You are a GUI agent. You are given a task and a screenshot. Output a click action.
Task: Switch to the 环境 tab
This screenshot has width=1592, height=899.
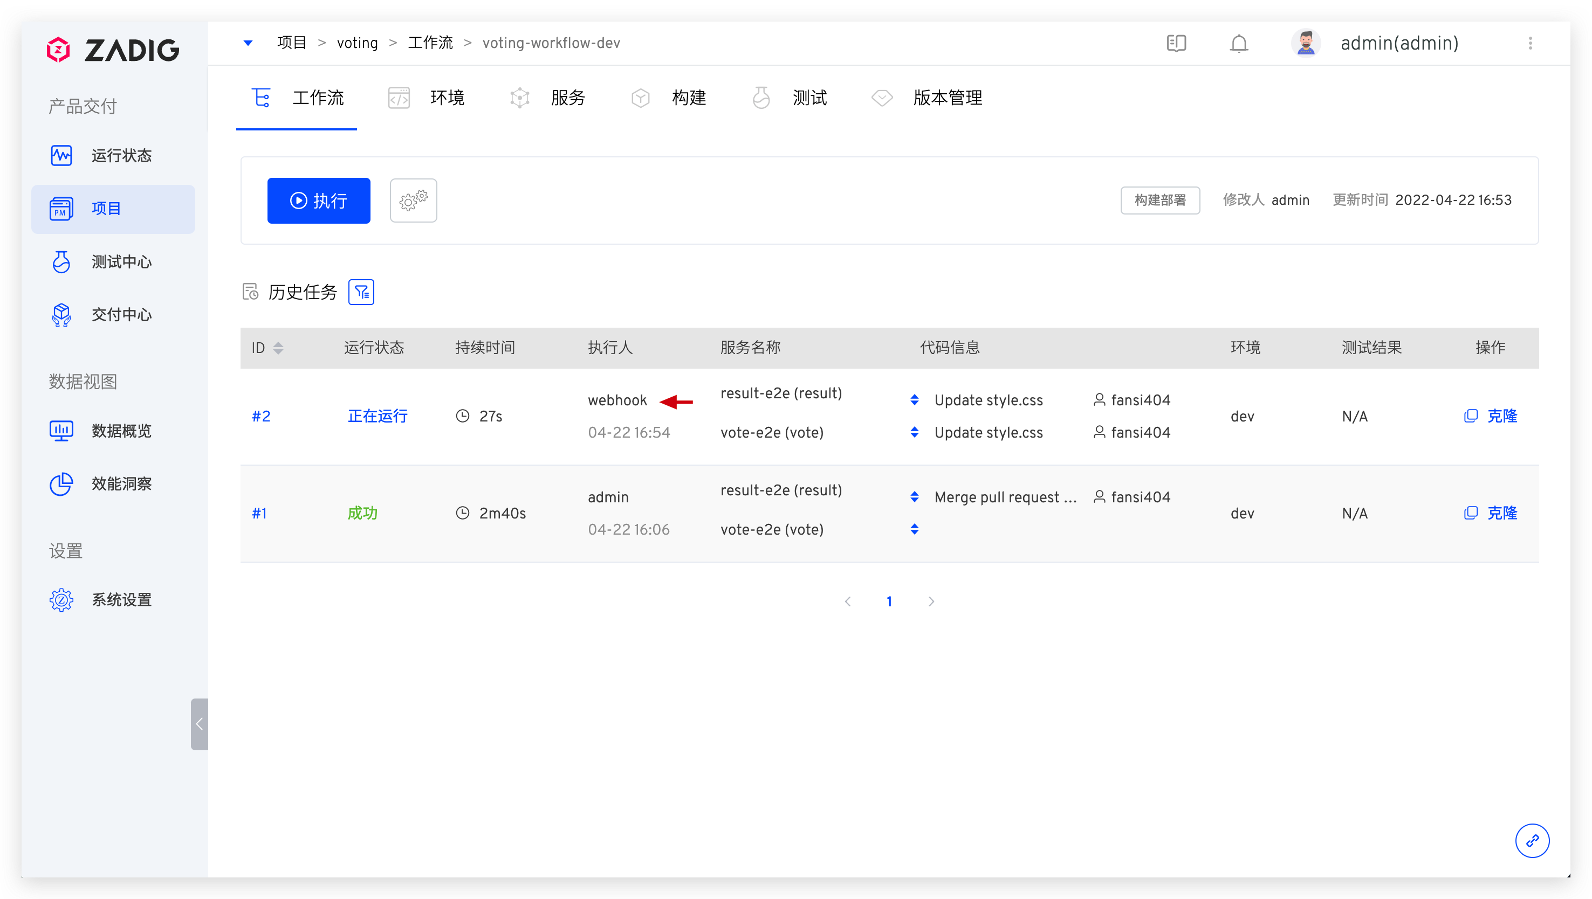[446, 98]
